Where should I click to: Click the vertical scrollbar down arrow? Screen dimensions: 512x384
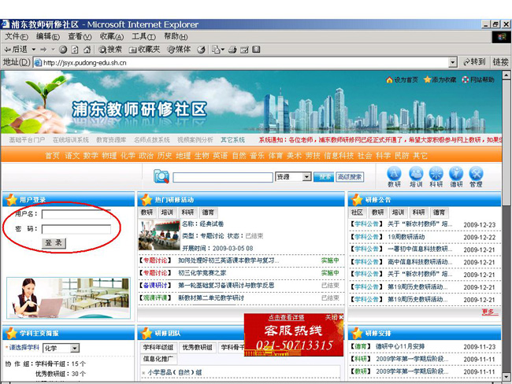(x=506, y=376)
